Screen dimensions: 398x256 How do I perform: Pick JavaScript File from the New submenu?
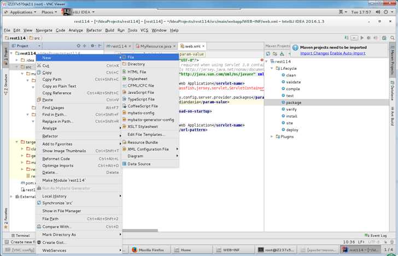pos(150,92)
